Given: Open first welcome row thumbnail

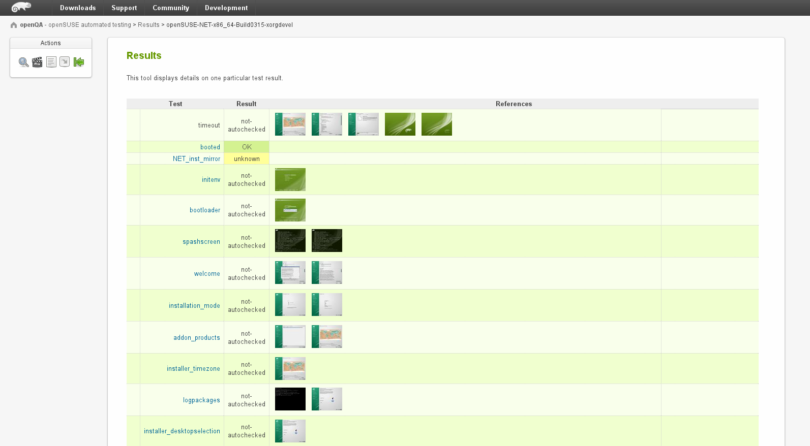Looking at the screenshot, I should 290,273.
